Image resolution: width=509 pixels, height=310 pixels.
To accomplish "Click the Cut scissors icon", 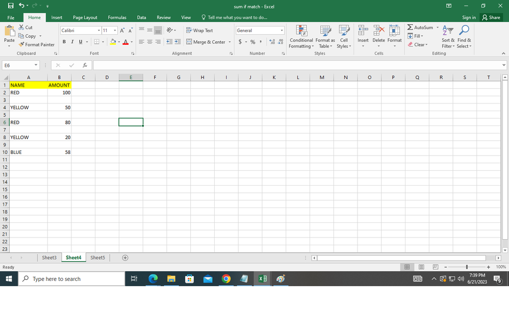I will pyautogui.click(x=21, y=27).
